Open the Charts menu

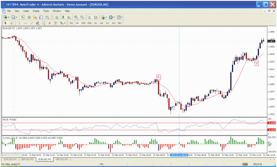36,11
